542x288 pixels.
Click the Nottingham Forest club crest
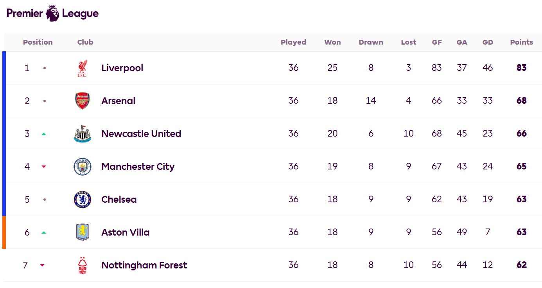(x=83, y=265)
